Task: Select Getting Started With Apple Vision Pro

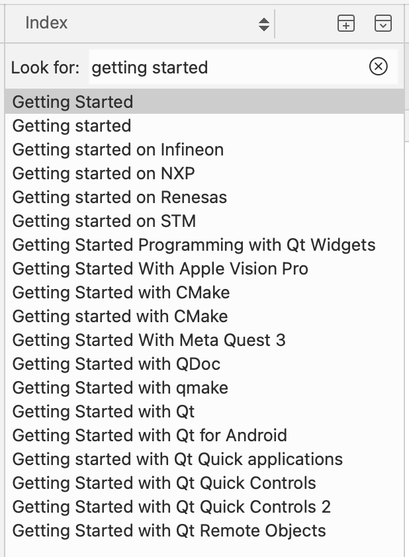Action: point(204,269)
